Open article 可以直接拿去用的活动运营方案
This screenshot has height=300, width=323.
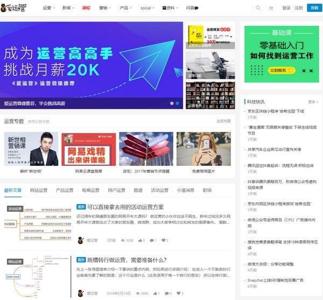coord(125,207)
